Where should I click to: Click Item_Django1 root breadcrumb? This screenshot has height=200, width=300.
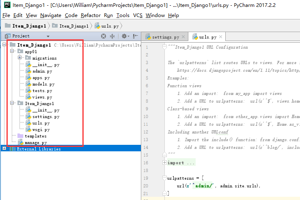click(x=26, y=26)
